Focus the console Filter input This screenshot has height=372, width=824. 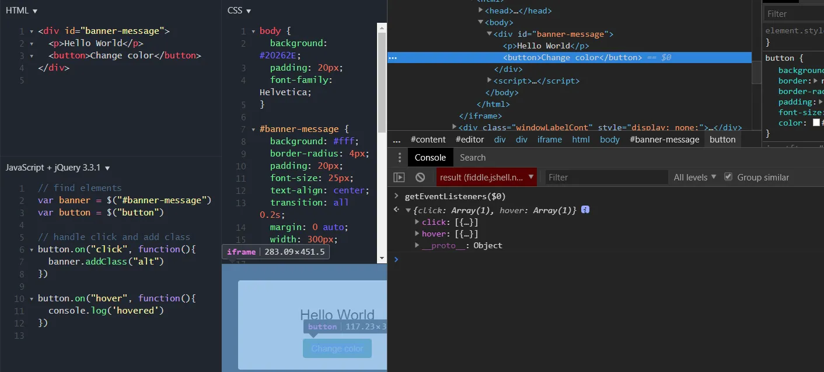[606, 178]
